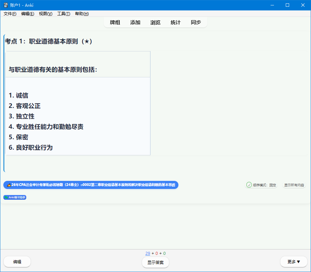Click the 显示答案 button
Viewport: 311px width, 272px height.
coord(155,262)
